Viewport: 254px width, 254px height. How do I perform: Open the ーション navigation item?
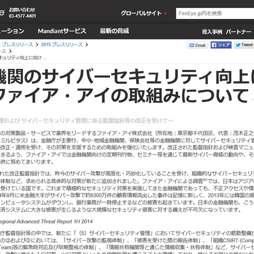pyautogui.click(x=12, y=31)
